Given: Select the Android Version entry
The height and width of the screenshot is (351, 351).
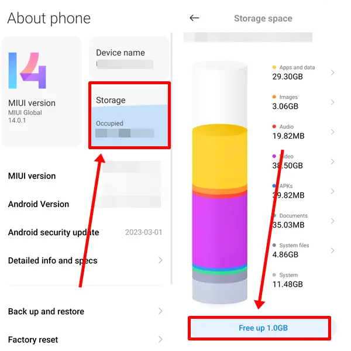Looking at the screenshot, I should 39,204.
